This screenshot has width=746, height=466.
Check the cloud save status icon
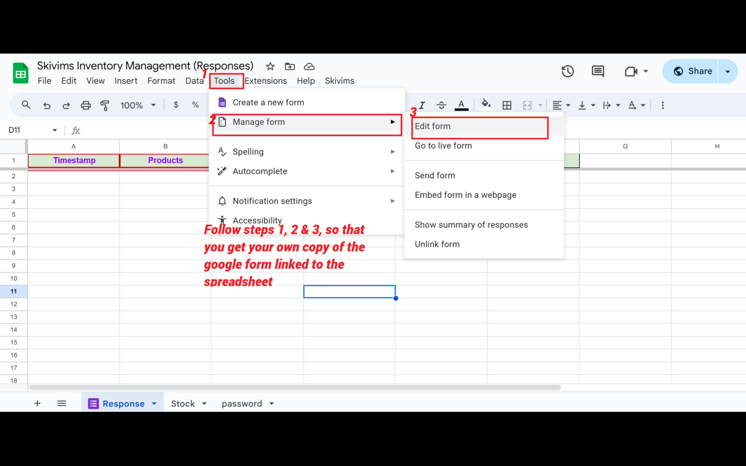309,66
